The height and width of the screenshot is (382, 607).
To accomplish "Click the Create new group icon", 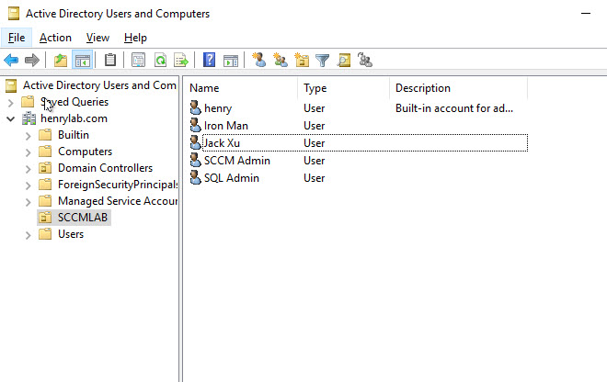I will coord(281,61).
